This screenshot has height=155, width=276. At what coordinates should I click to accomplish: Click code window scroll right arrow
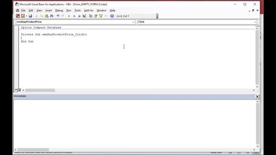pos(254,90)
